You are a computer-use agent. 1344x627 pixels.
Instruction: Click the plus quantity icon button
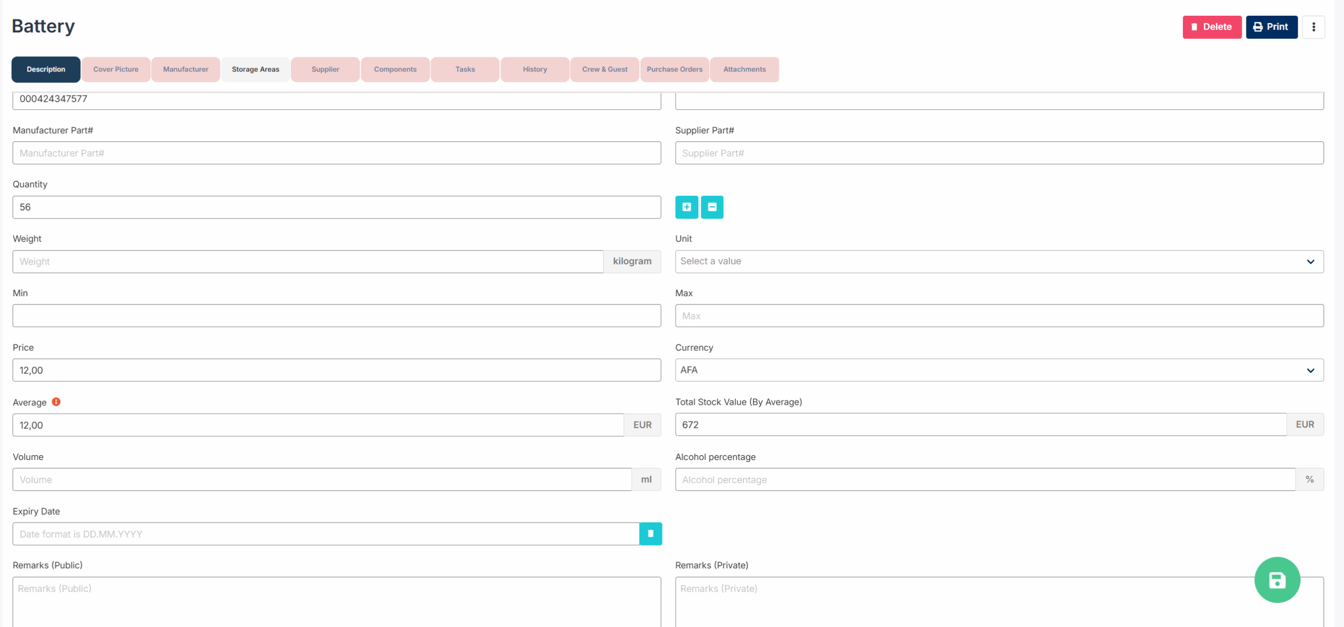point(686,207)
